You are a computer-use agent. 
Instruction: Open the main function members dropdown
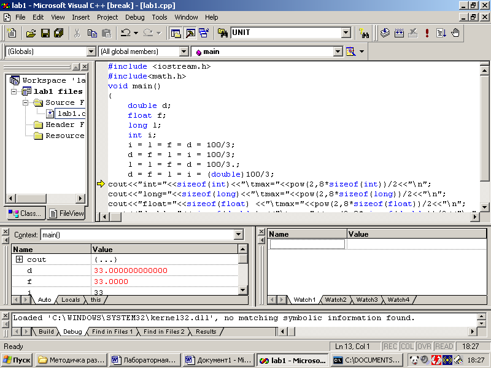338,52
